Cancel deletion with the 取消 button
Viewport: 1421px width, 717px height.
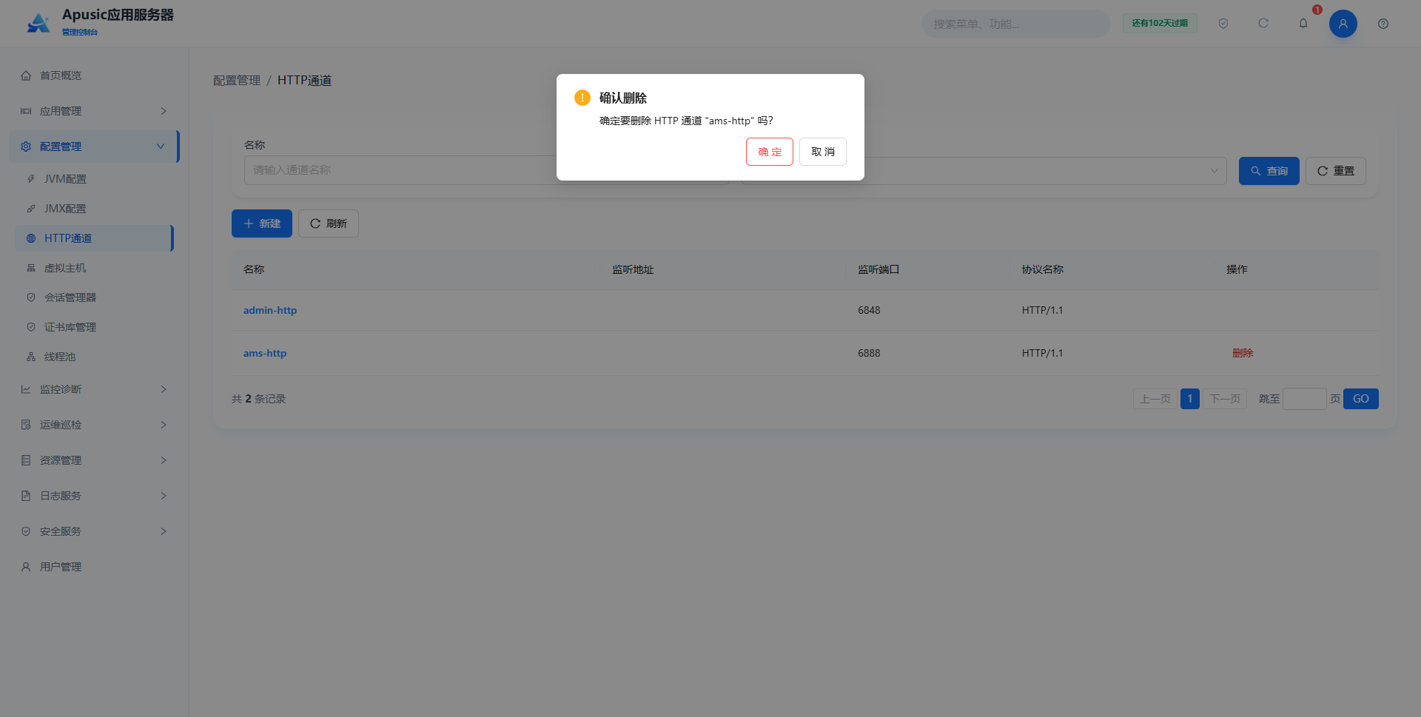(822, 152)
